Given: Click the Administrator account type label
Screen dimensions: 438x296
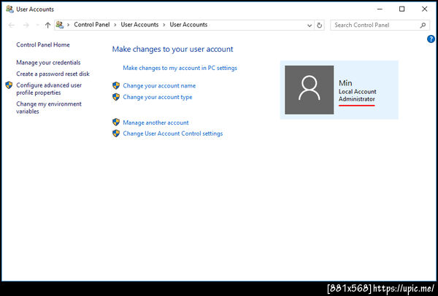Looking at the screenshot, I should pyautogui.click(x=357, y=99).
